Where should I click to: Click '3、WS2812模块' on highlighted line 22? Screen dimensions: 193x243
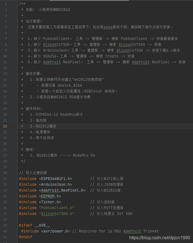pyautogui.click(x=43, y=126)
